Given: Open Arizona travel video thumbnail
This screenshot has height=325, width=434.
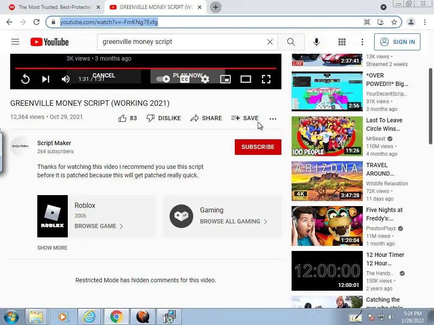Looking at the screenshot, I should coord(327,181).
